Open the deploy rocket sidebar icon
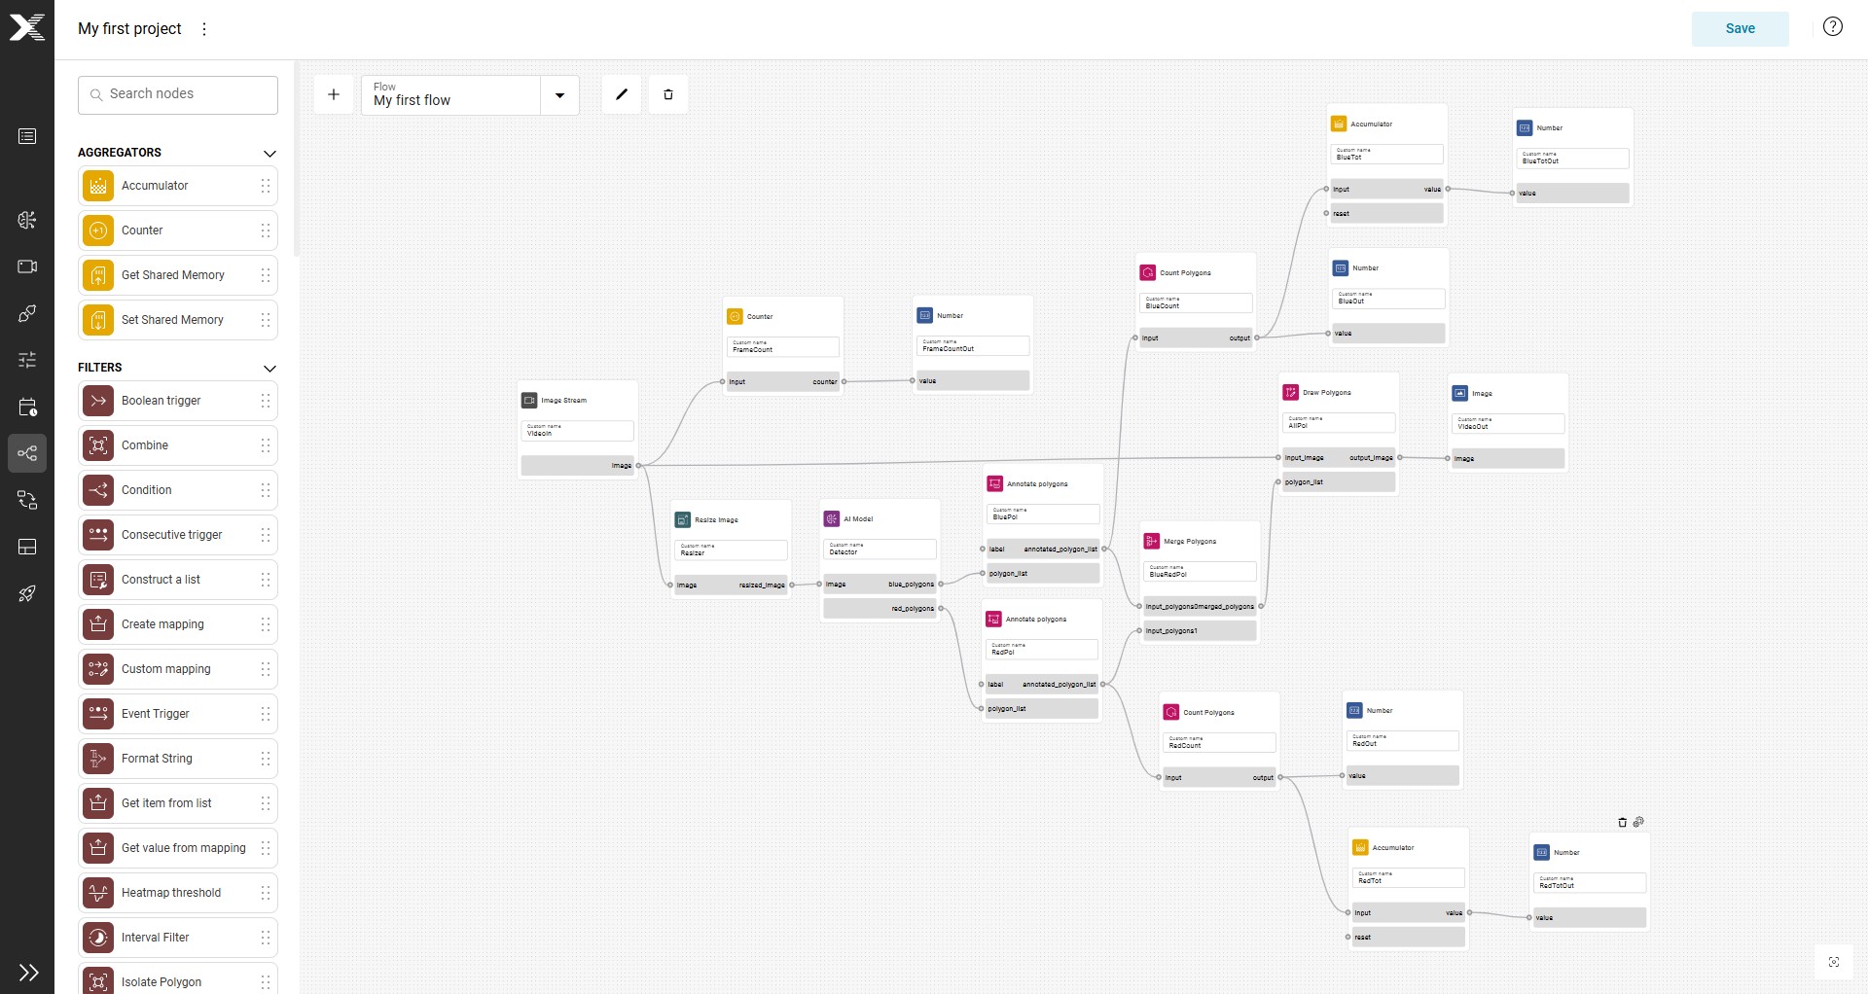Screen dimensions: 1868x994 (27, 593)
